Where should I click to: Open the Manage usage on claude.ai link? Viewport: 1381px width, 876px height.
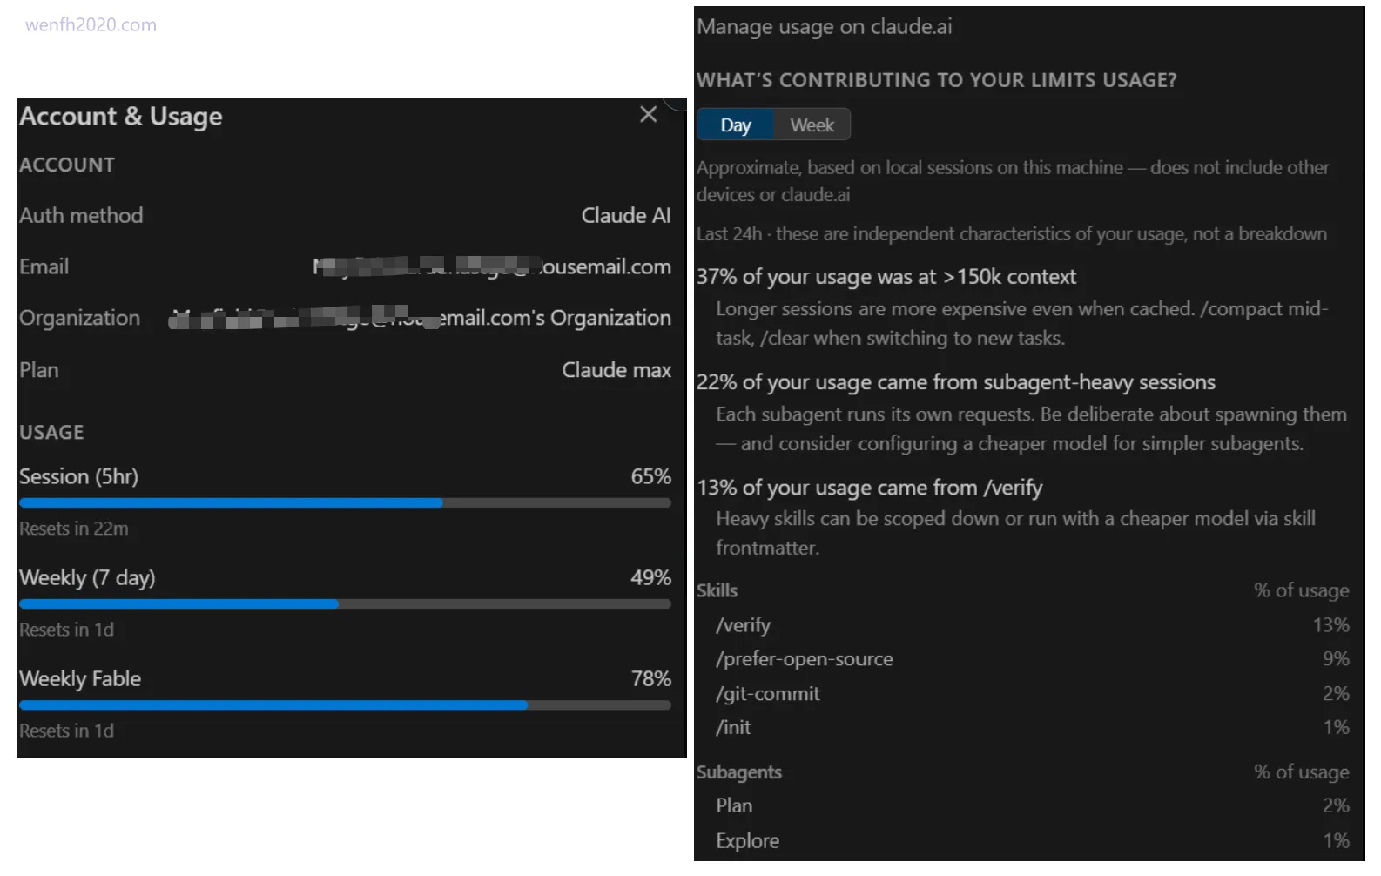(x=824, y=27)
